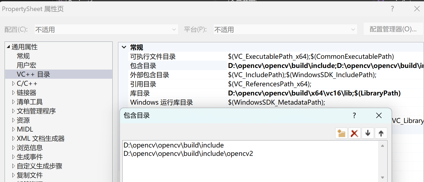The width and height of the screenshot is (424, 182).
Task: Expand the 链接器 node
Action: click(14, 92)
